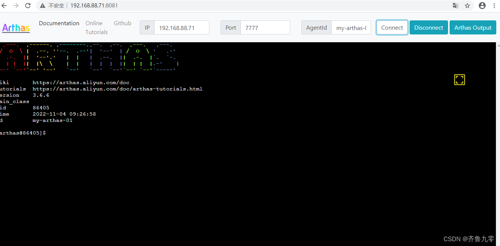Click the forward navigation arrow icon
This screenshot has width=500, height=246.
[x=16, y=6]
